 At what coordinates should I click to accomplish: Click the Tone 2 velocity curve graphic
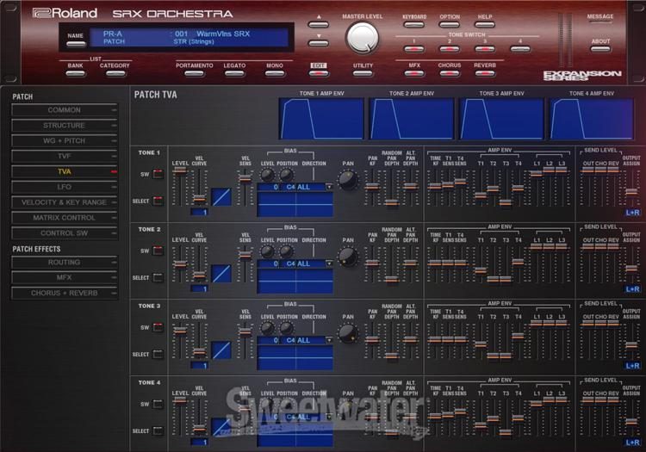tap(221, 274)
